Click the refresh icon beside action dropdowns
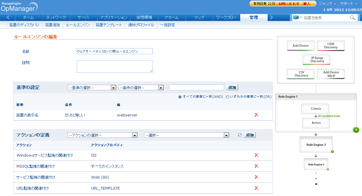362x196 pixels. pyautogui.click(x=240, y=135)
